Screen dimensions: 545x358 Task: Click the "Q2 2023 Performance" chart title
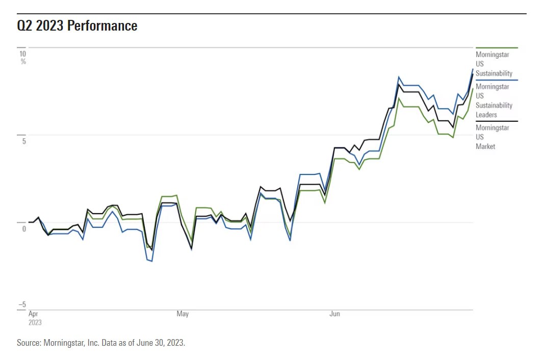(x=77, y=26)
